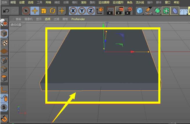Open the Spline Pen tool group

coord(148,11)
